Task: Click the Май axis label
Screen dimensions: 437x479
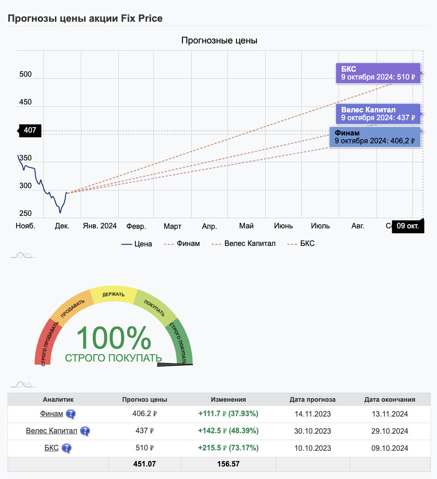Action: [246, 226]
